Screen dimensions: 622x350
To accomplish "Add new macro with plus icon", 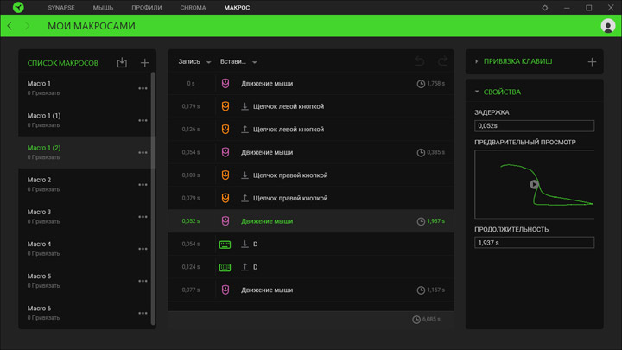I will click(145, 62).
